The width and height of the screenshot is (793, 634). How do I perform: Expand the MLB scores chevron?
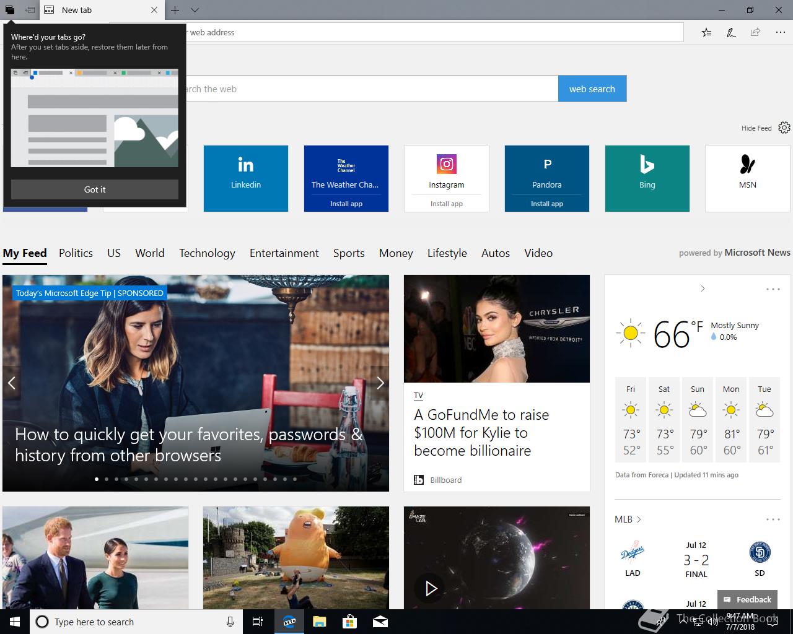639,519
